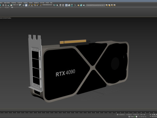The width and height of the screenshot is (157, 118).
Task: Open the Reference Coordinate System dropdown
Action: point(16,5)
